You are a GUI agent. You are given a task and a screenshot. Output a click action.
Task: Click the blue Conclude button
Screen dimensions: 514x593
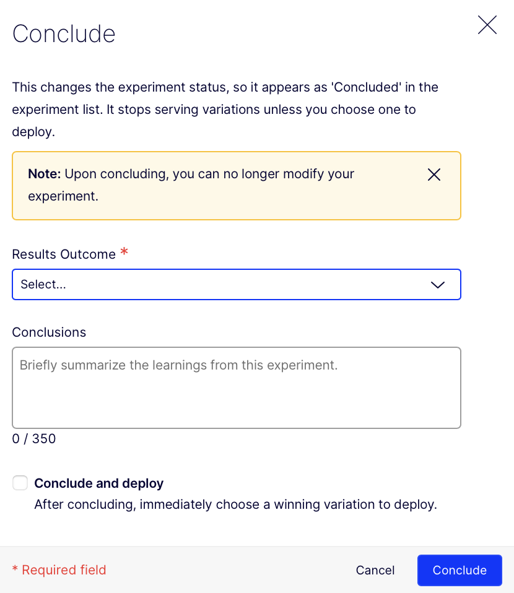[x=460, y=570]
